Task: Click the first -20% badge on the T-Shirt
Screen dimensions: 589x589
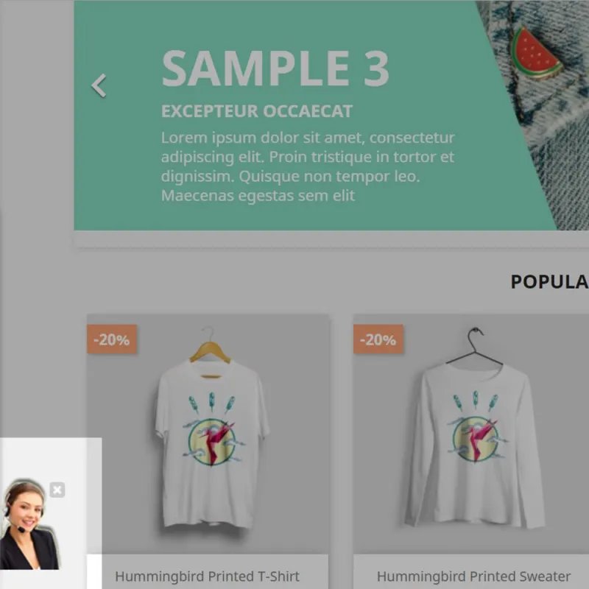Action: click(x=112, y=339)
